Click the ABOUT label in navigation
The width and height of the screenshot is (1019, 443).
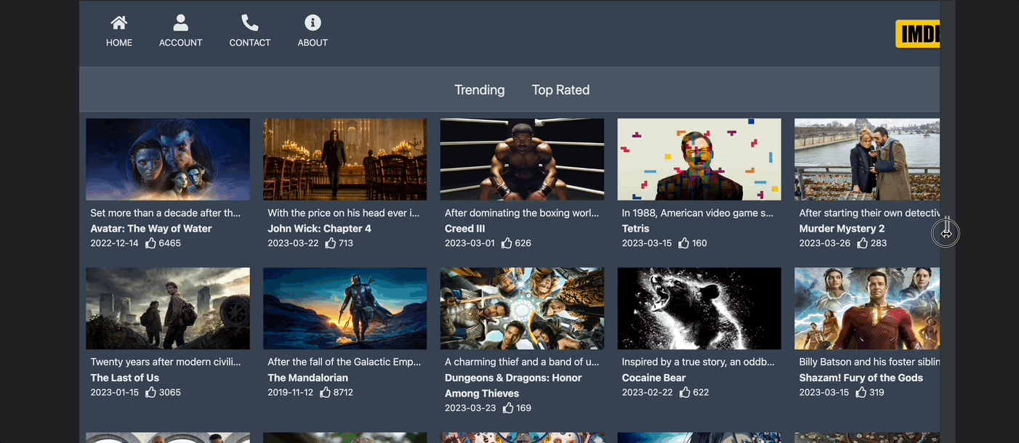[313, 43]
